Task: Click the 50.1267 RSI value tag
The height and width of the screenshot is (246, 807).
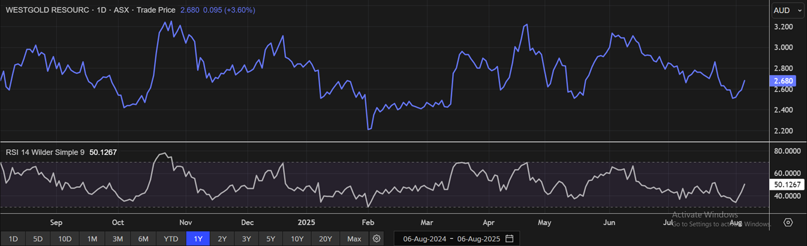Action: (787, 185)
